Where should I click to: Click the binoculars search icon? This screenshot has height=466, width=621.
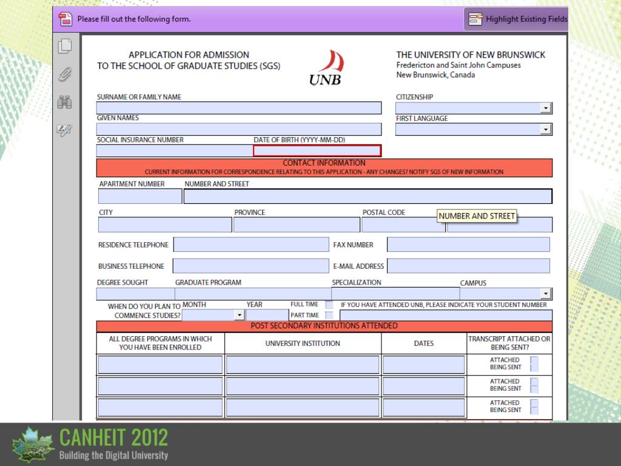(65, 103)
